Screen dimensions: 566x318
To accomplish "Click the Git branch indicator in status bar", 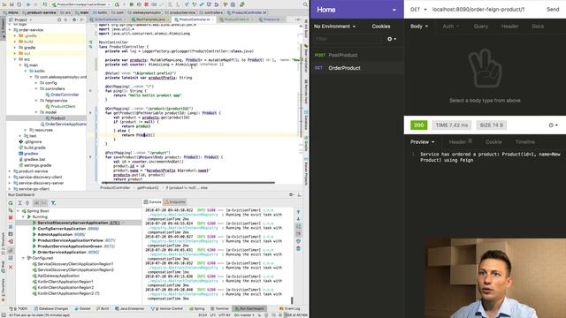I will click(x=245, y=315).
